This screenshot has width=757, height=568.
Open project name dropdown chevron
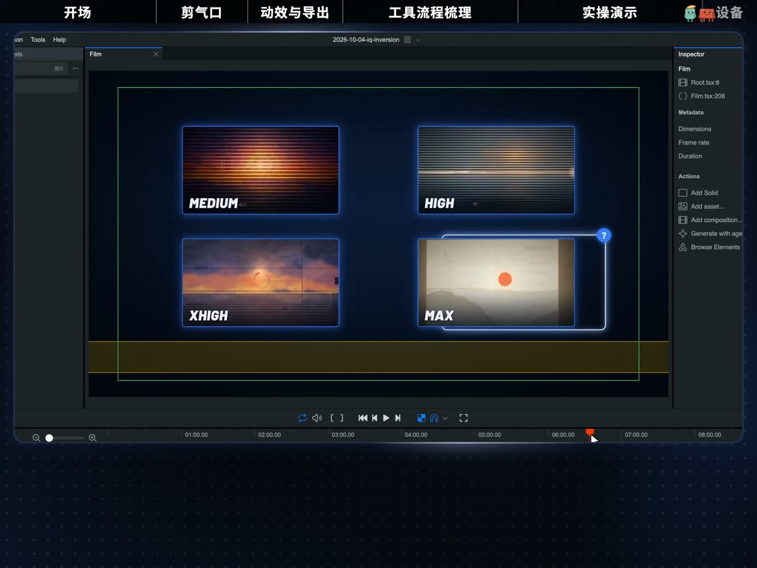418,40
